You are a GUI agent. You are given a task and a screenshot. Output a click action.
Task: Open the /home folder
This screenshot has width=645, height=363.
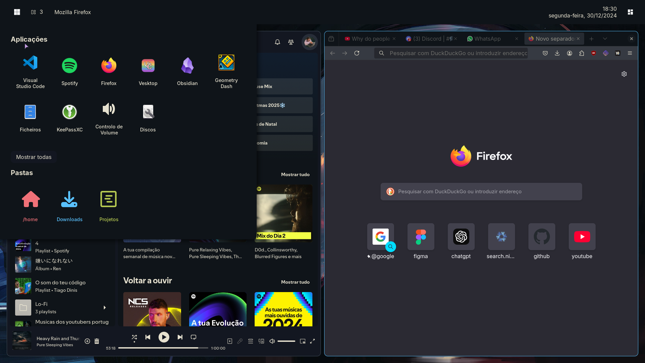click(31, 206)
